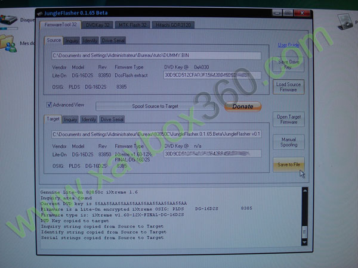Screen dimensions: 358x268
Task: Select the Inquiry tab in Target panel
Action: [70, 120]
